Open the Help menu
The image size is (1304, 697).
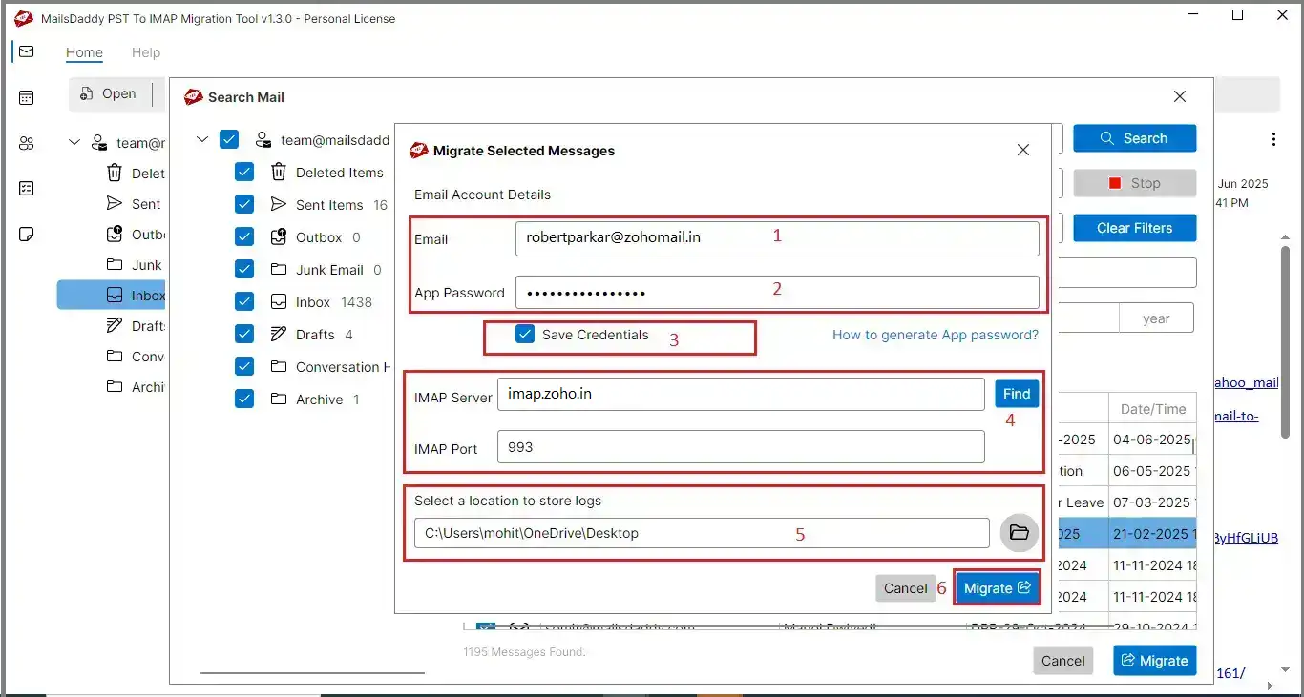(x=146, y=52)
